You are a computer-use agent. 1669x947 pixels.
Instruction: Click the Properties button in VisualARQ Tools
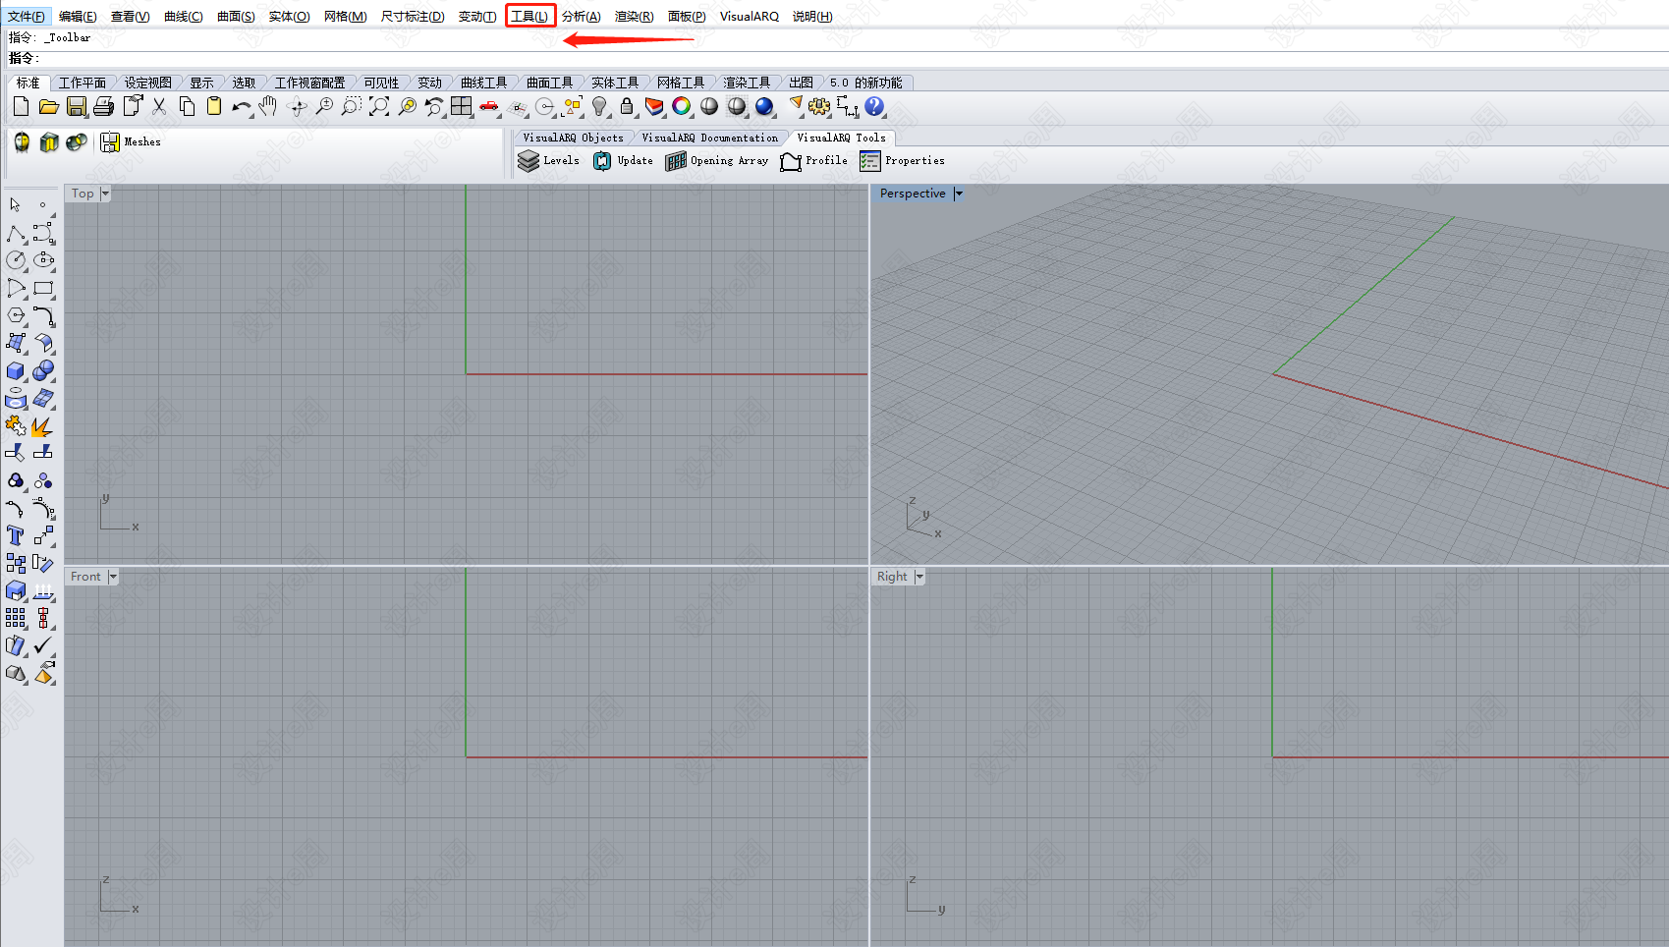(x=902, y=161)
